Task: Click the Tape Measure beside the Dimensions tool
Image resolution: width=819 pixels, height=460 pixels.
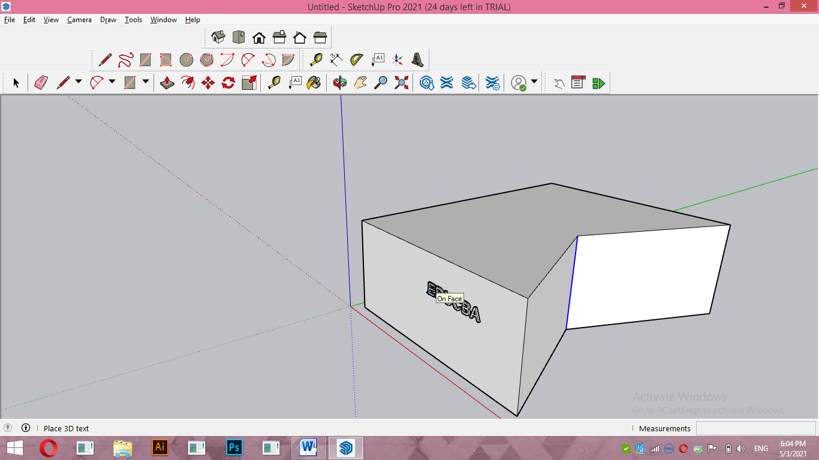Action: [x=316, y=60]
